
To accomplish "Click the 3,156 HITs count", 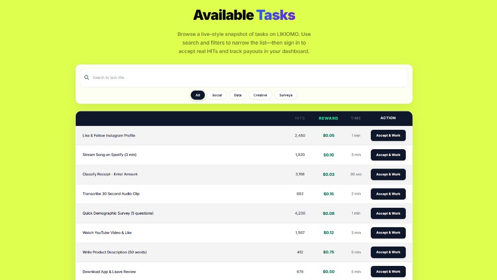I will (300, 174).
